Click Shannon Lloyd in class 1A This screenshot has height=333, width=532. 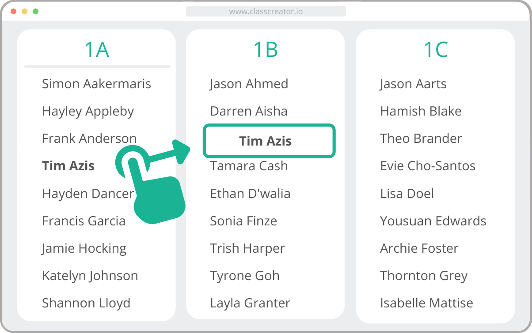86,303
